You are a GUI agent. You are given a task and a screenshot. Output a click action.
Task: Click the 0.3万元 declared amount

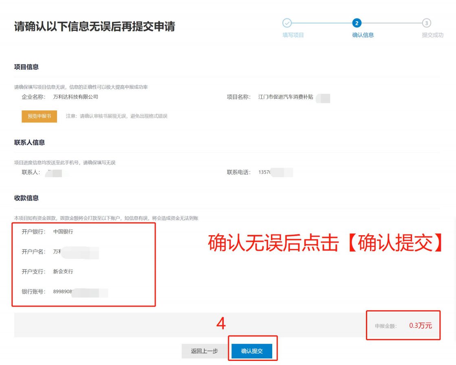point(420,326)
